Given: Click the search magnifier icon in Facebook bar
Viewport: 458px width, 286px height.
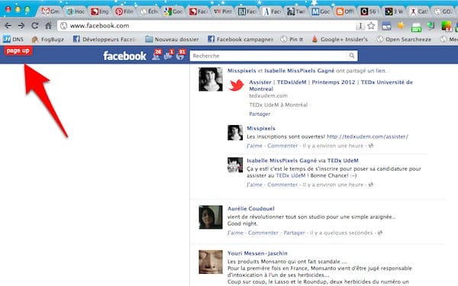Looking at the screenshot, I should tap(352, 56).
